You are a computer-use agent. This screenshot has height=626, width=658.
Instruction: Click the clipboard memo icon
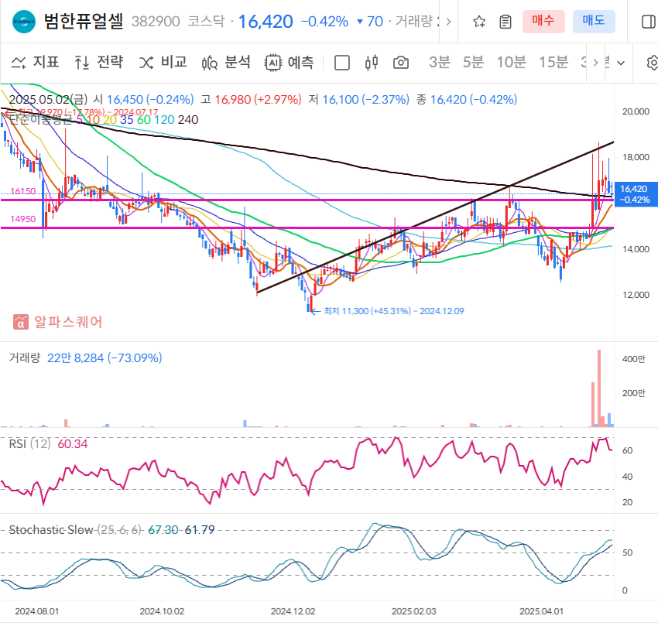pyautogui.click(x=505, y=21)
